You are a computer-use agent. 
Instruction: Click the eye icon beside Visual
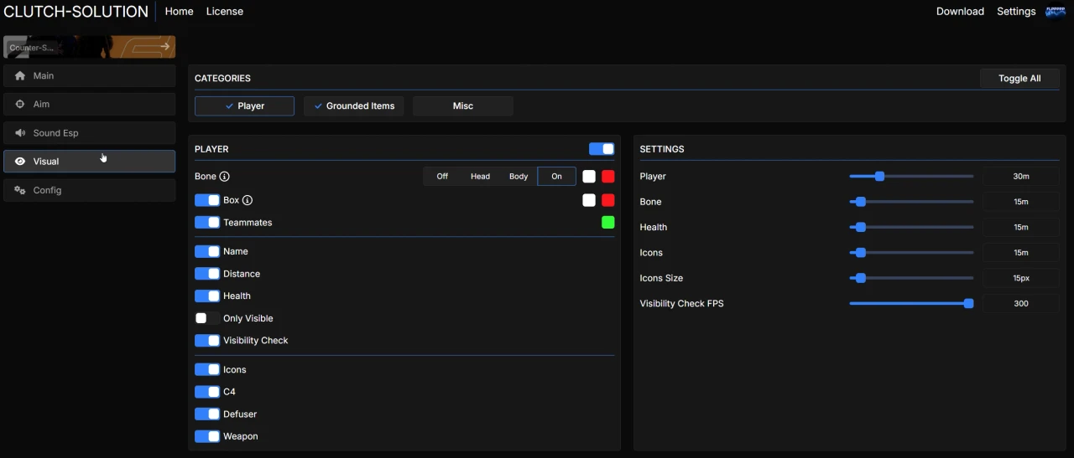(20, 162)
